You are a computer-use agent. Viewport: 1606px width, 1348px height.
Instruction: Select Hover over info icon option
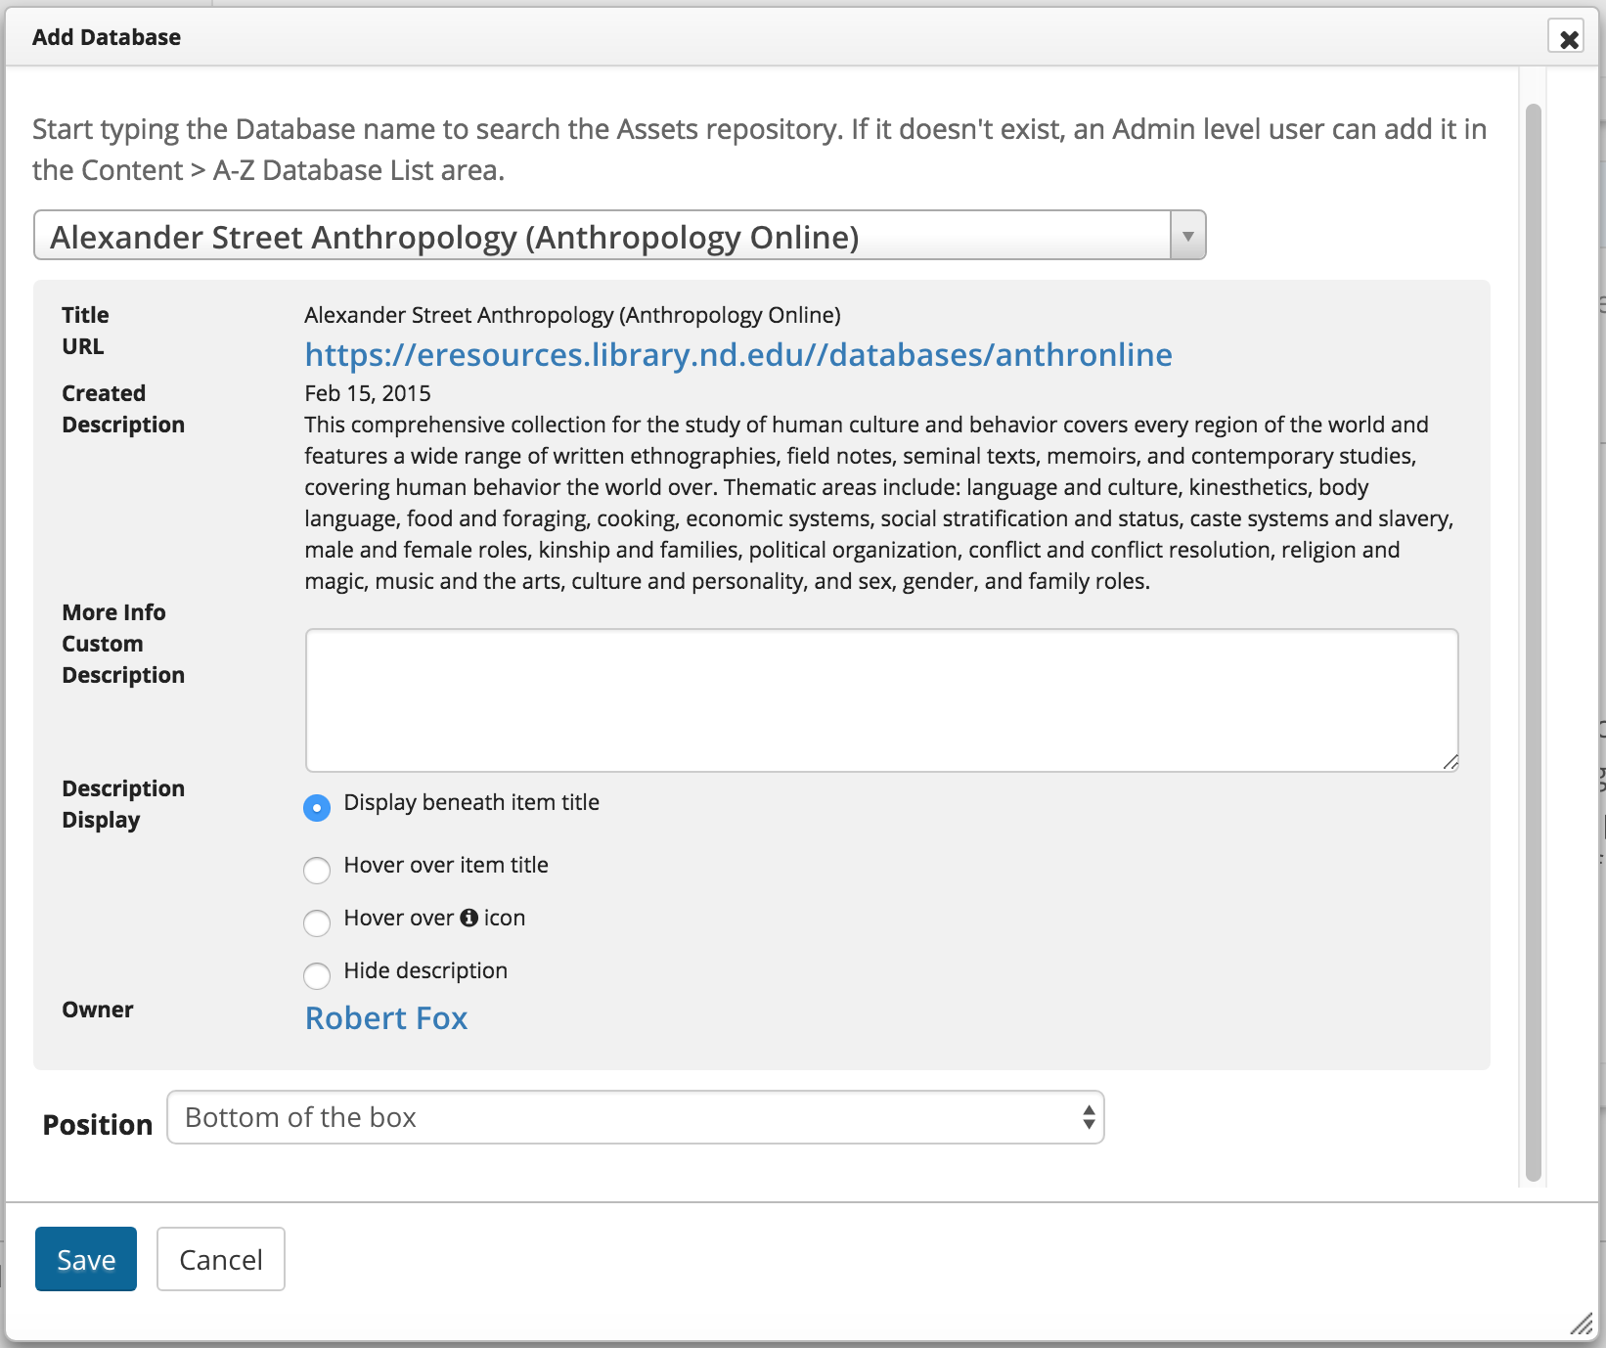pyautogui.click(x=317, y=923)
